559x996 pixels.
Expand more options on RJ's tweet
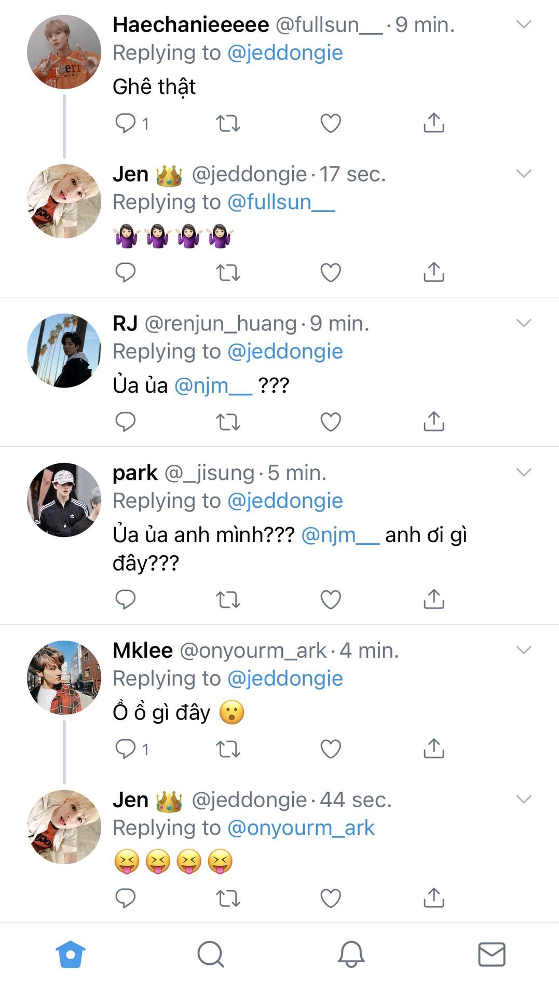pyautogui.click(x=524, y=323)
